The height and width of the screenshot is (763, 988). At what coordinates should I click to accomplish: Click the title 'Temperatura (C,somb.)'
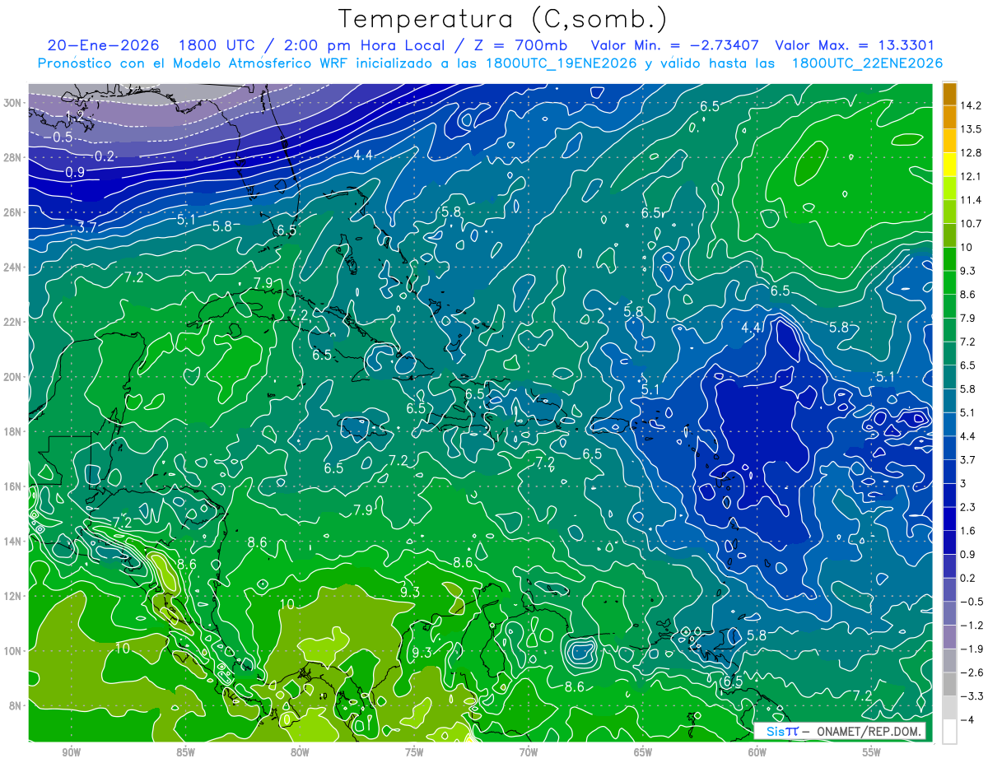(x=503, y=19)
